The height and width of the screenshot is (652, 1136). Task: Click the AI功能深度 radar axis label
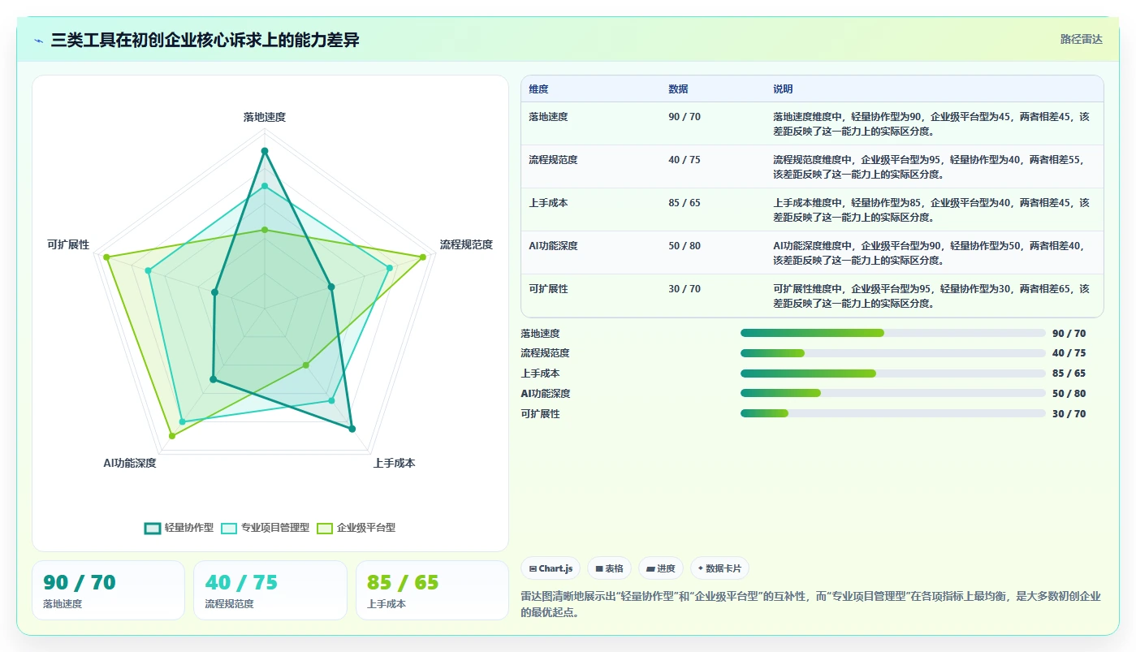(130, 463)
